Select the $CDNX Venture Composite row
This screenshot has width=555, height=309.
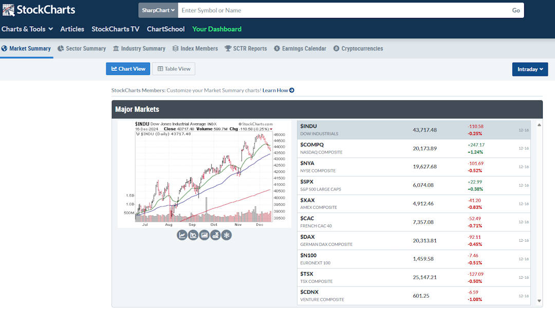414,296
